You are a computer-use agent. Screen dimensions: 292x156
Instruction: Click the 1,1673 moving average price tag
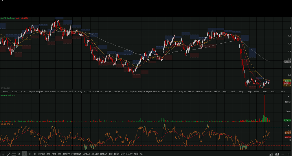(x=287, y=62)
